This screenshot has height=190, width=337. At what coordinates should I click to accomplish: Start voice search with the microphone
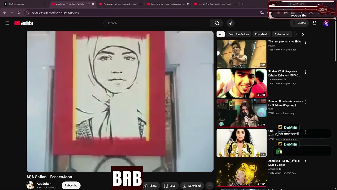(230, 23)
